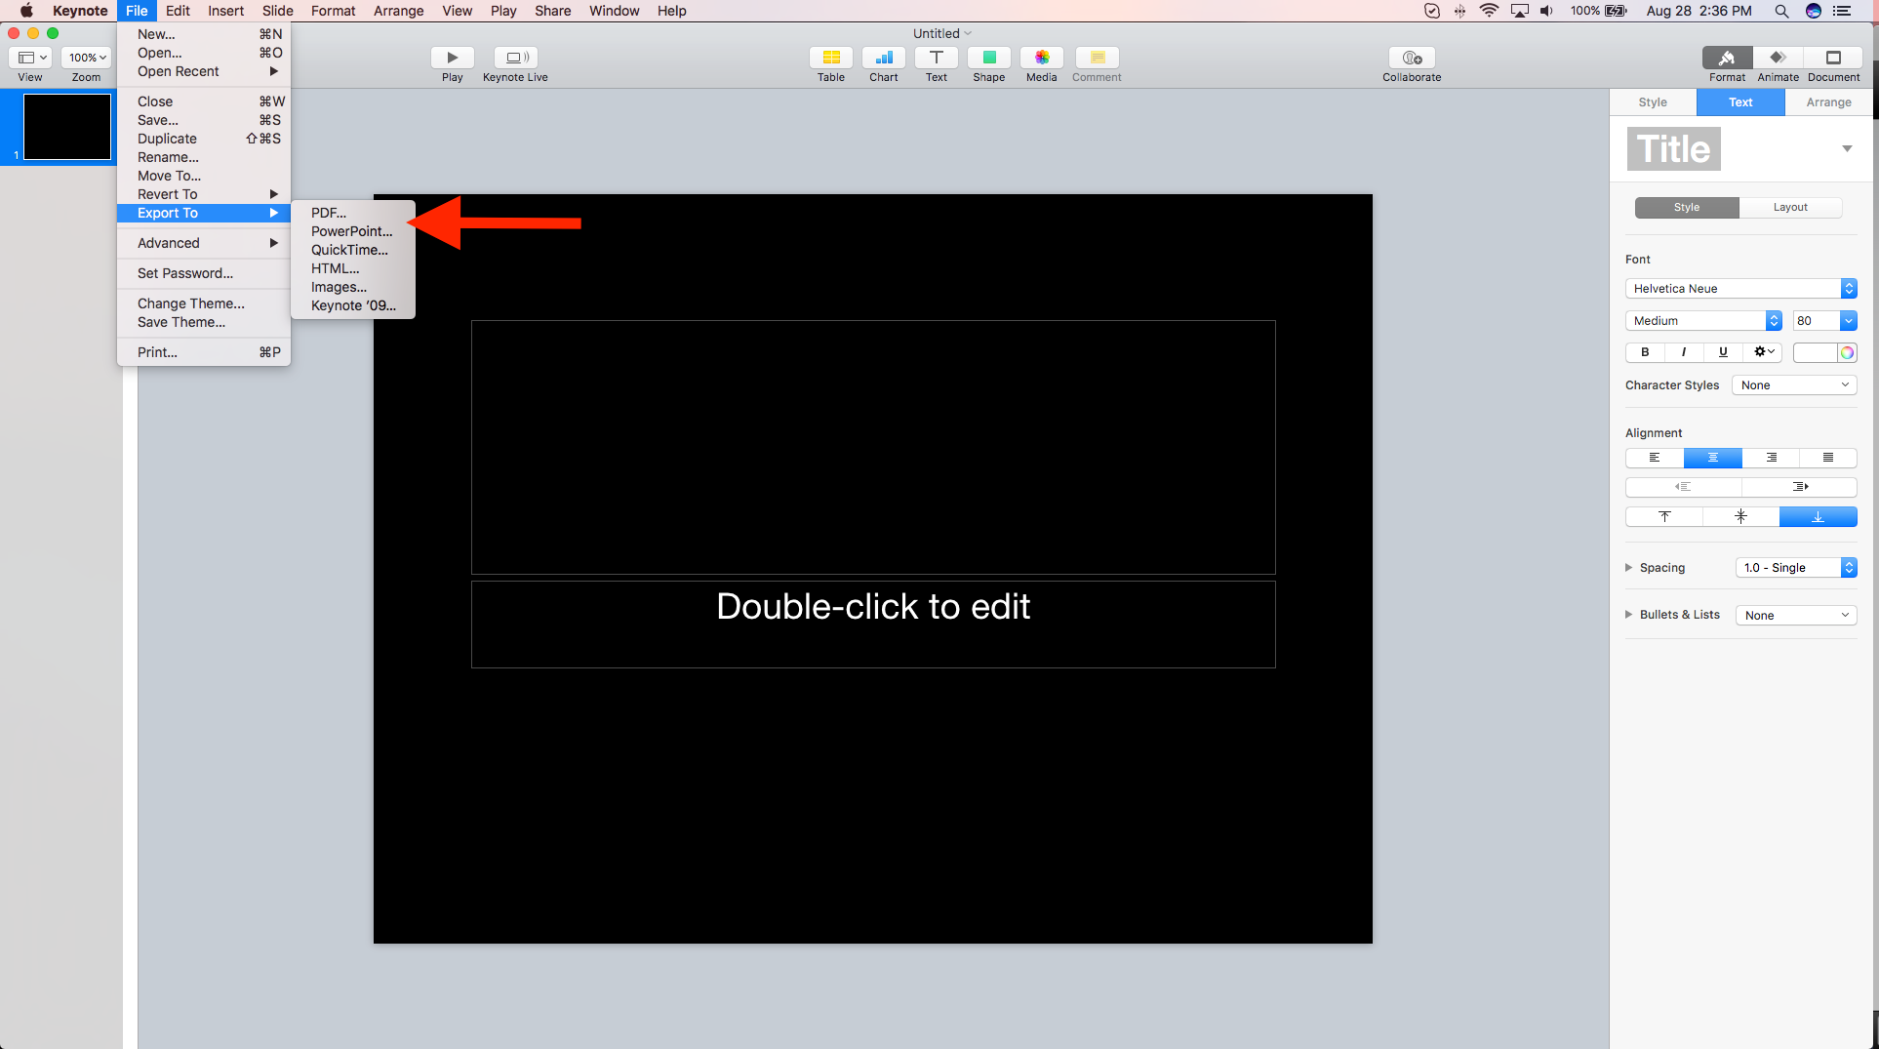Add a Chart using the toolbar icon
This screenshot has width=1879, height=1049.
883,58
